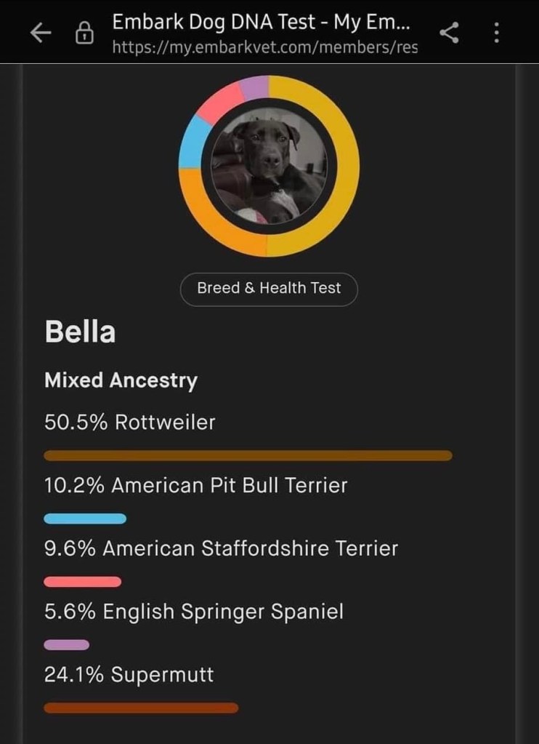Select 9.6% American Staffordshire Terrier entry
539x744 pixels.
pyautogui.click(x=221, y=548)
